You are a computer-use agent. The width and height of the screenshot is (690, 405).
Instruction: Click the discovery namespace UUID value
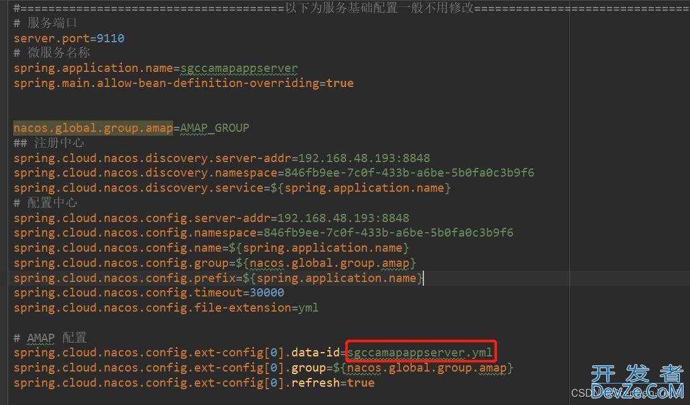click(409, 173)
